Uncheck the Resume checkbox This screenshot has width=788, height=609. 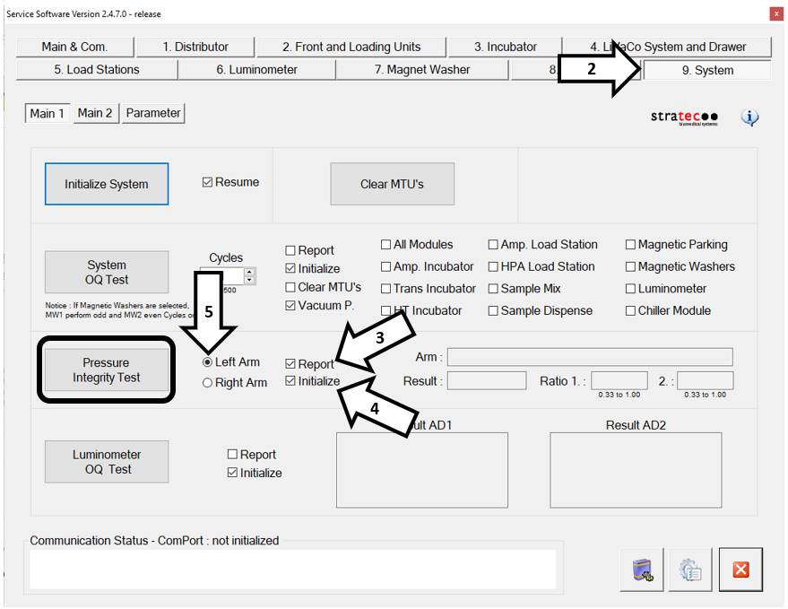coord(208,182)
